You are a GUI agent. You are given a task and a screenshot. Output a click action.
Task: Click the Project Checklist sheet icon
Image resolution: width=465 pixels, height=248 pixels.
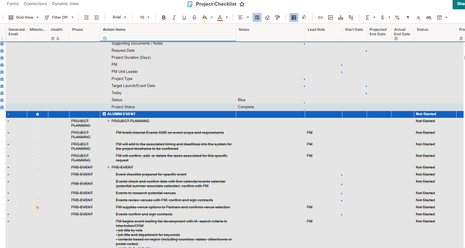[x=190, y=4]
